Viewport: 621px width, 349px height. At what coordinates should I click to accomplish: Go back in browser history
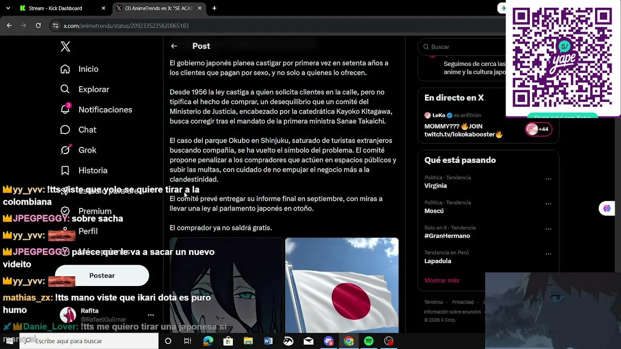click(9, 26)
